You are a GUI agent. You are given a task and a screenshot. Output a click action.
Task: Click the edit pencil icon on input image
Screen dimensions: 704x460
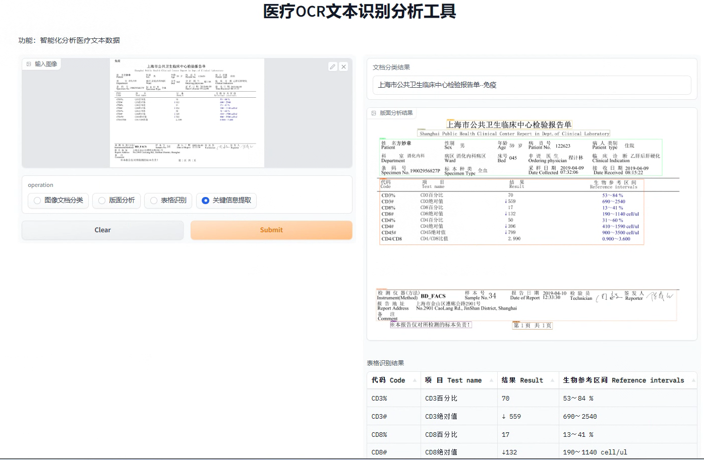click(x=333, y=67)
